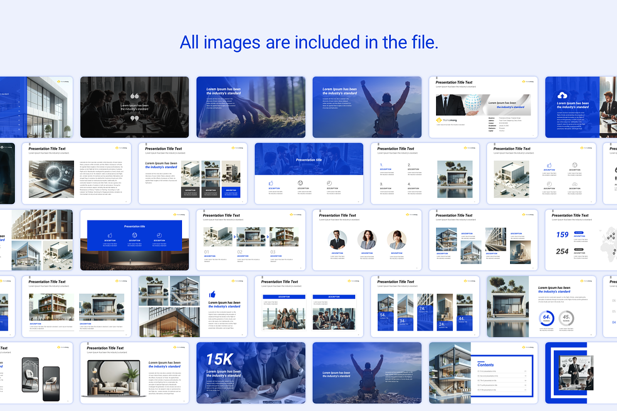Select the forest hand-touching-moss slide
The image size is (617, 411).
pyautogui.click(x=251, y=107)
